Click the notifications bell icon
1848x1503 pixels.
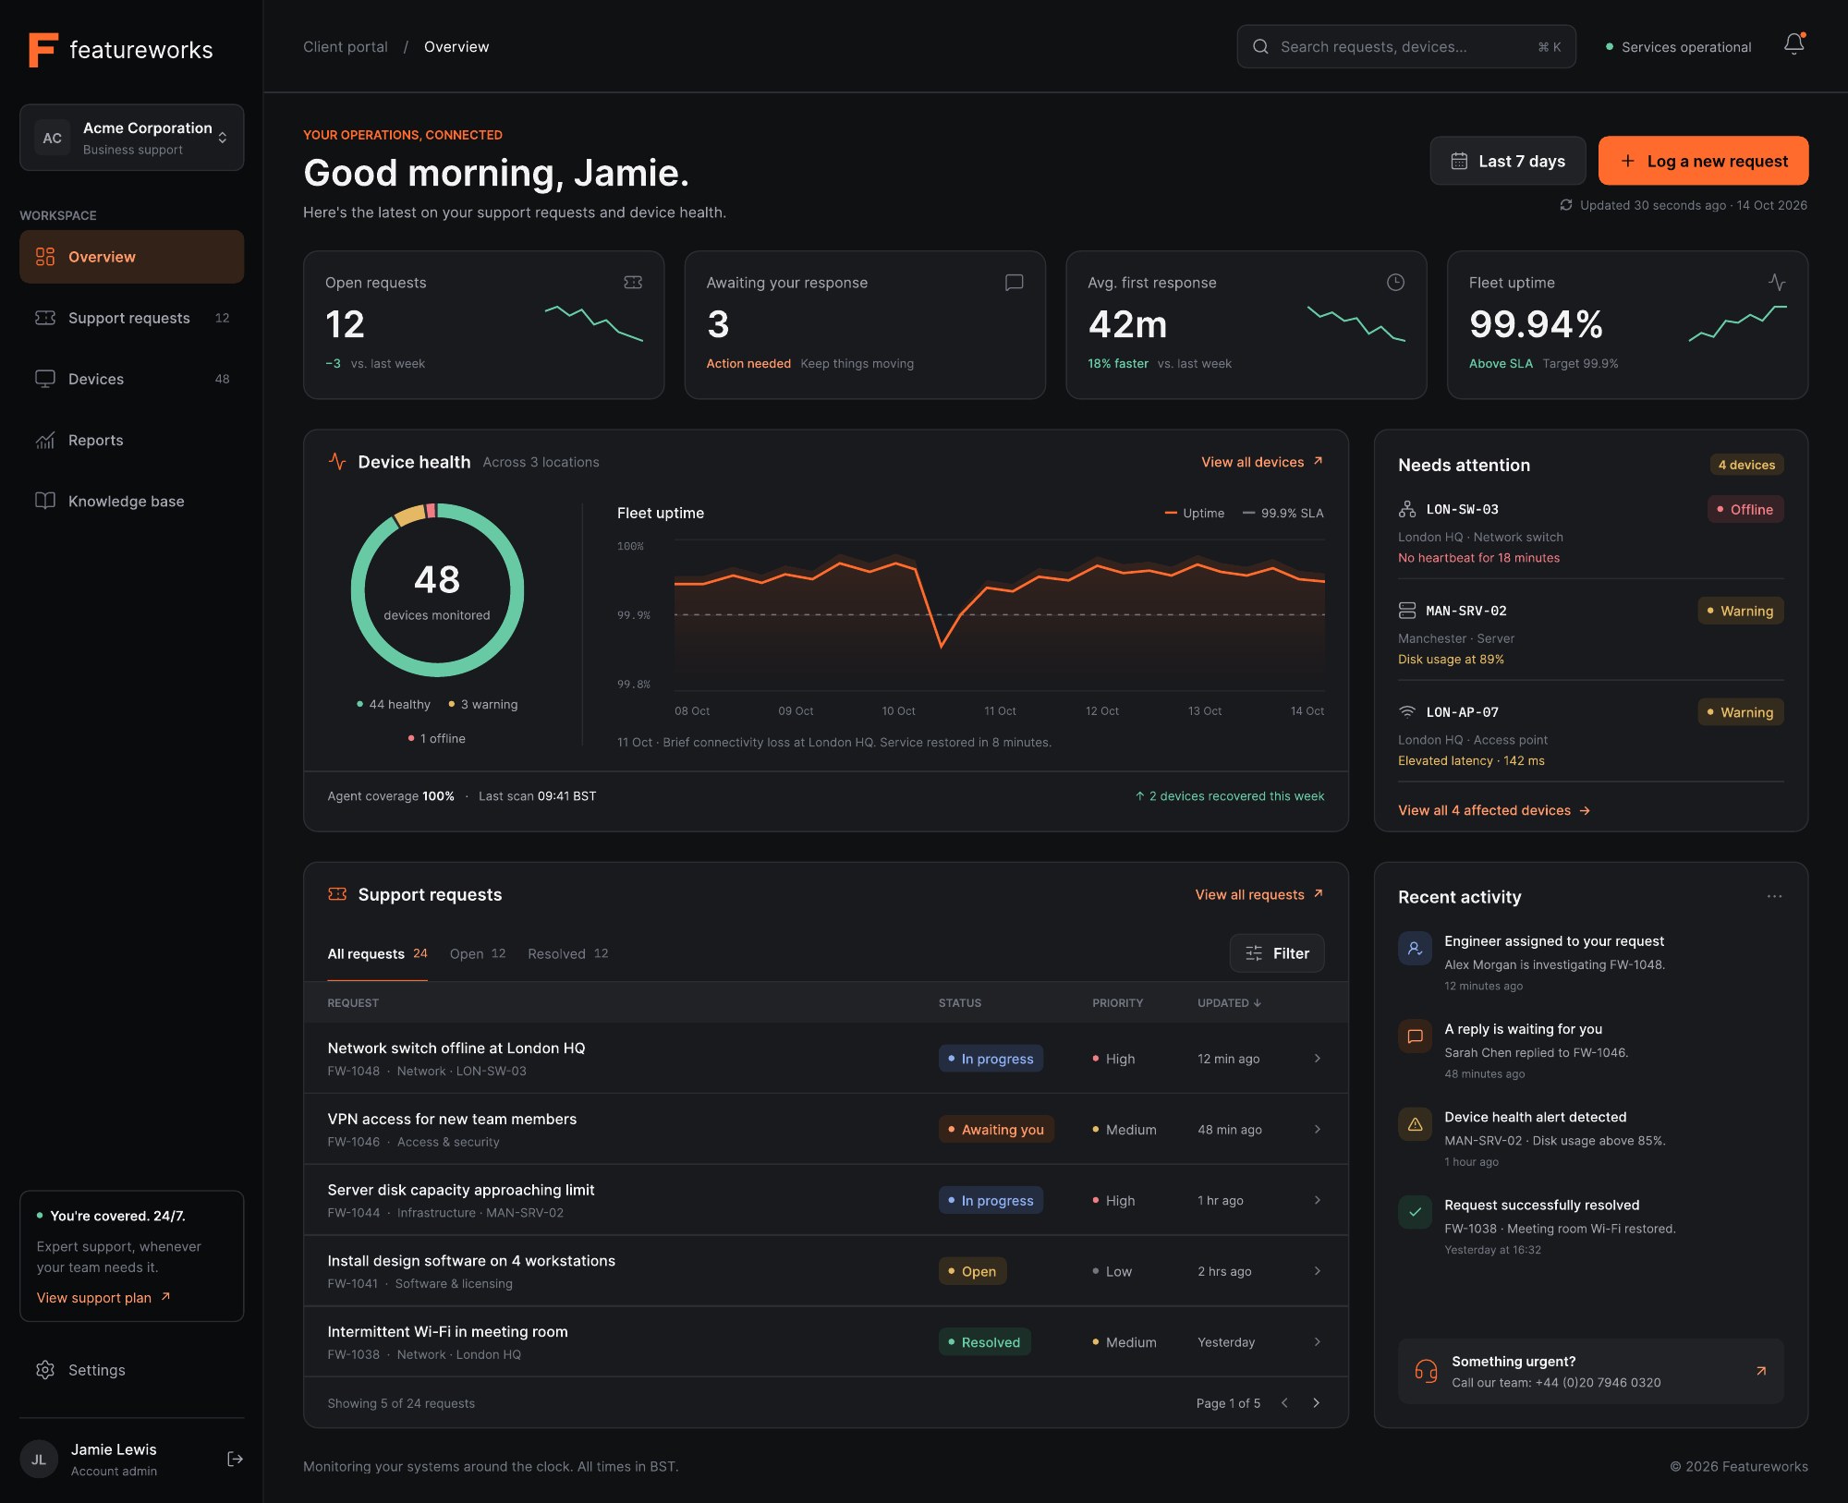tap(1793, 44)
